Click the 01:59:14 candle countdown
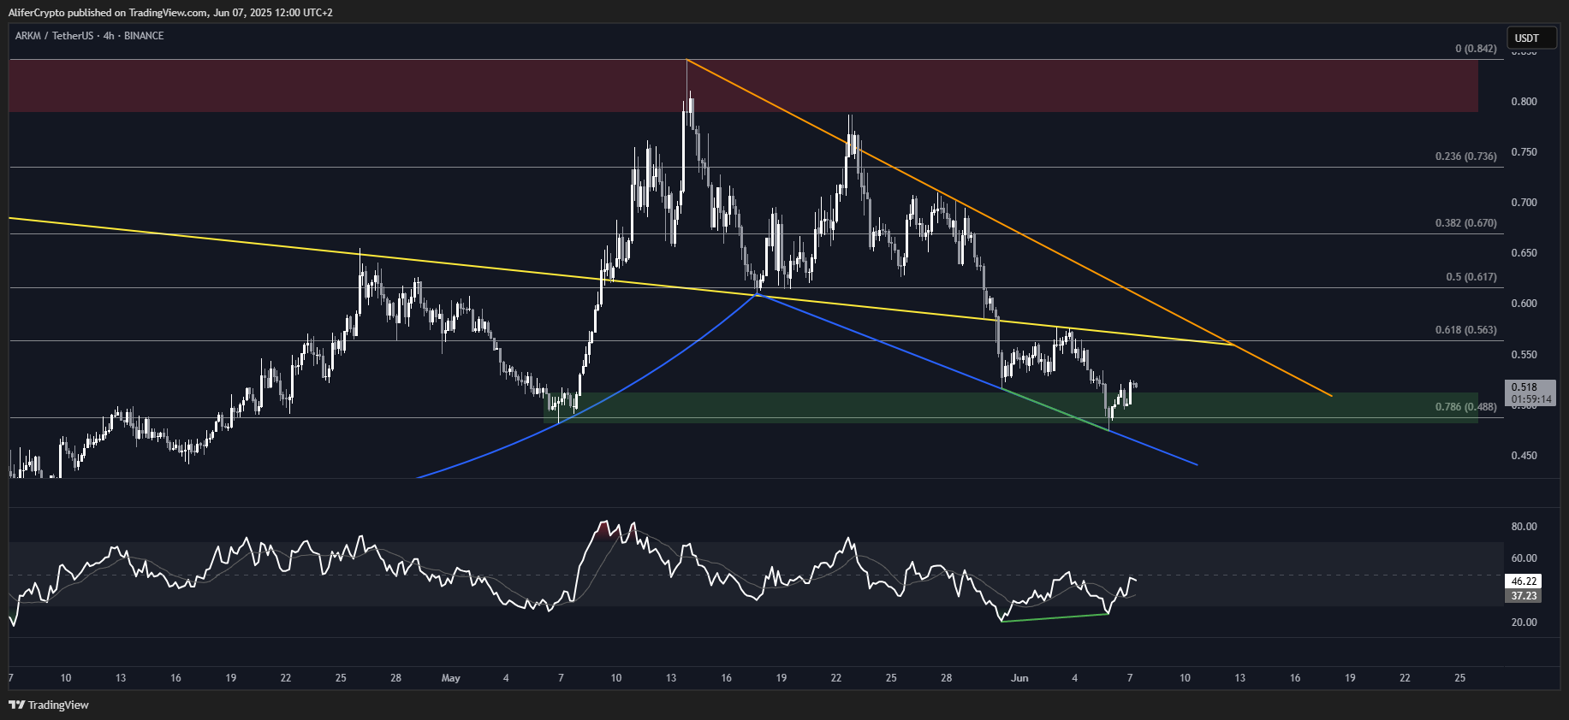This screenshot has height=720, width=1569. [x=1530, y=399]
